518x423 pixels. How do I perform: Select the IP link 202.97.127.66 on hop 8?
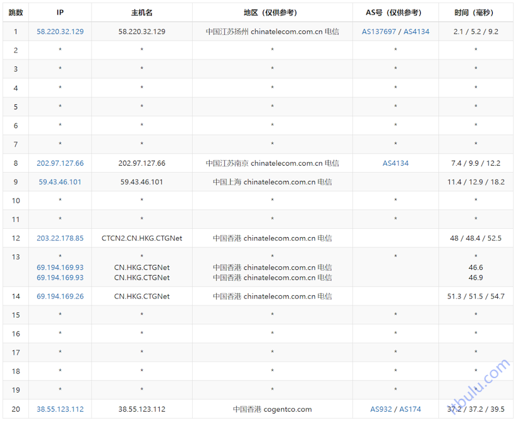(60, 163)
